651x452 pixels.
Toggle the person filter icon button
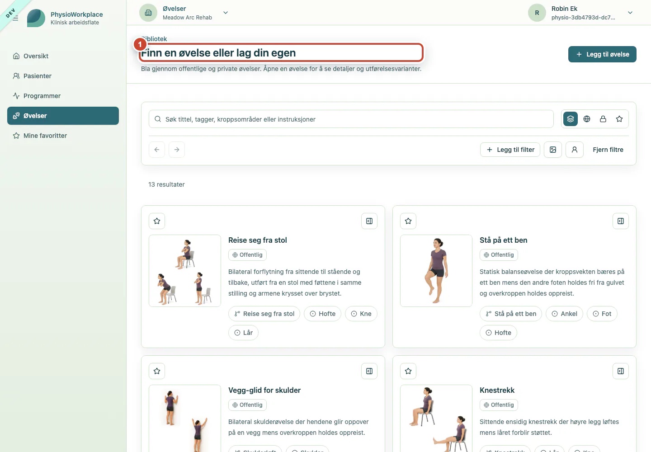tap(575, 150)
